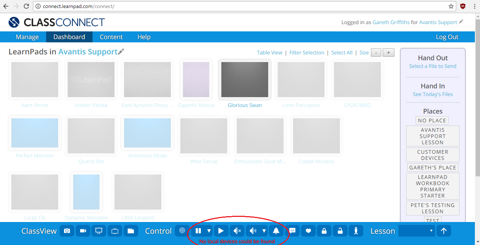Viewport: 480px width, 245px height.
Task: Open the Manage menu
Action: 27,37
